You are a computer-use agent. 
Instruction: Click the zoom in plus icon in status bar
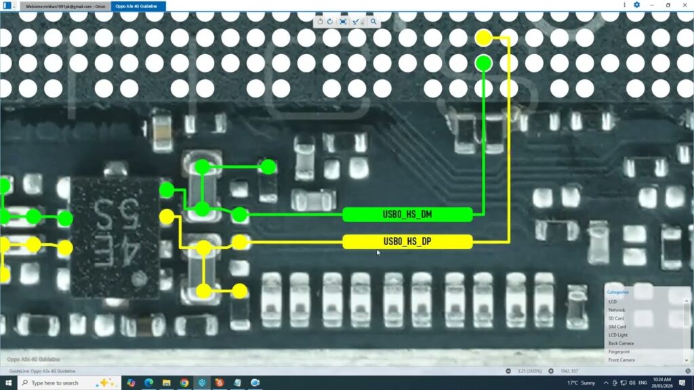[550, 371]
